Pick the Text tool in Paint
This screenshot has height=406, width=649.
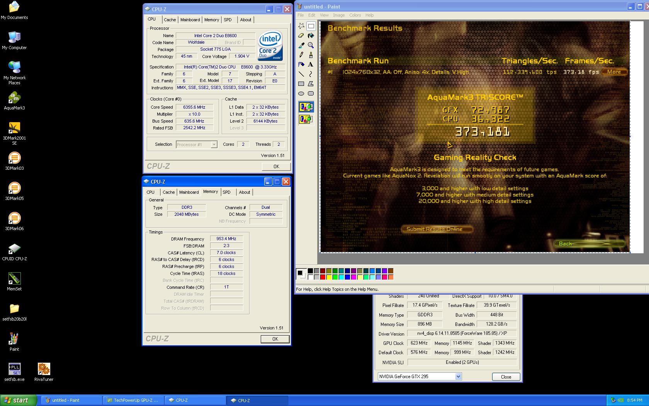(x=311, y=65)
